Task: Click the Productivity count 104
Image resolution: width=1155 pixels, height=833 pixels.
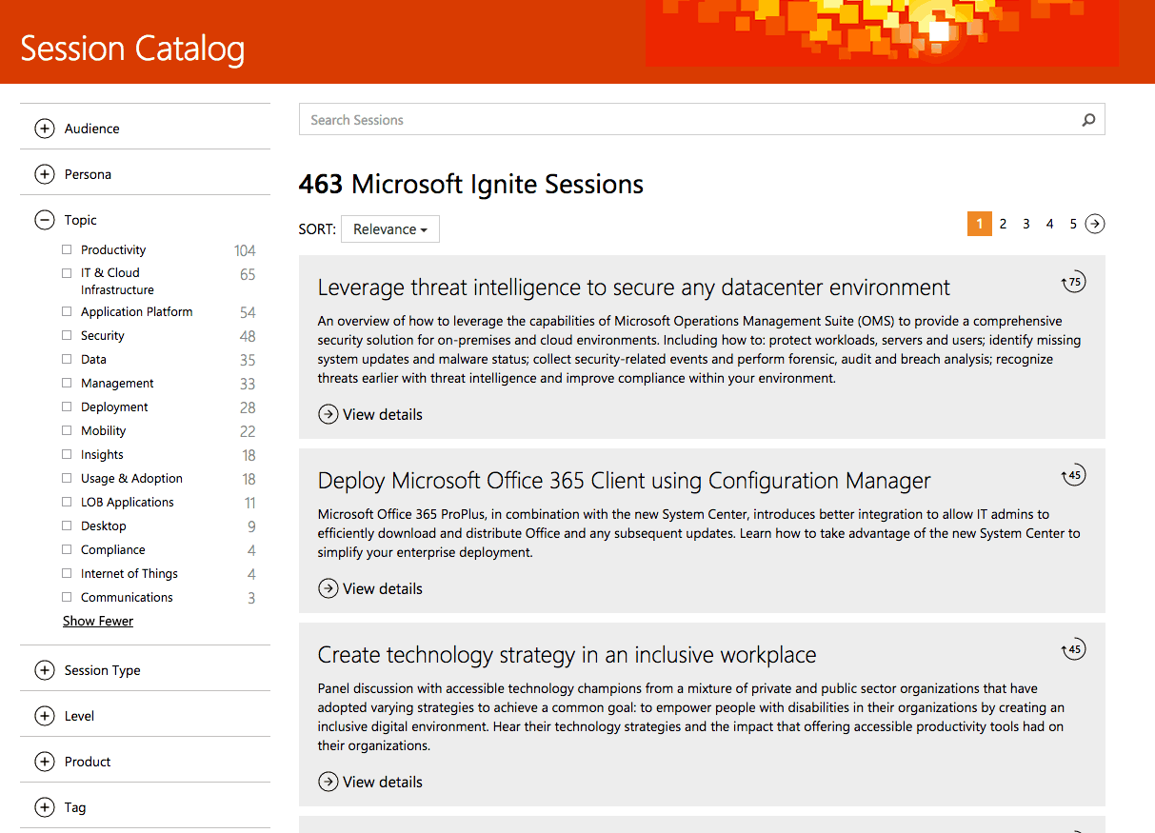Action: coord(245,250)
